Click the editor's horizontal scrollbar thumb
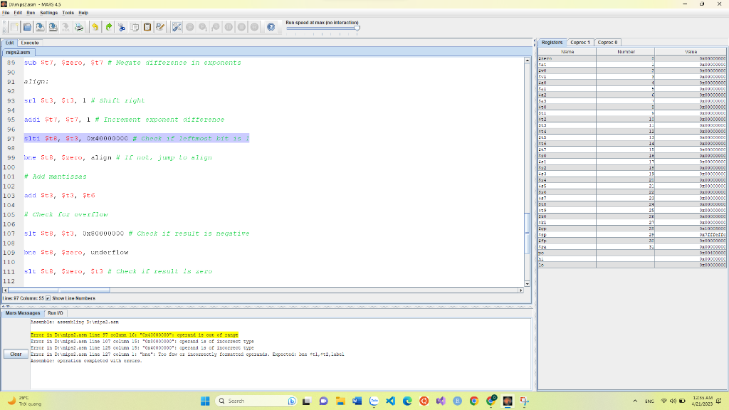The height and width of the screenshot is (410, 729). 58,290
